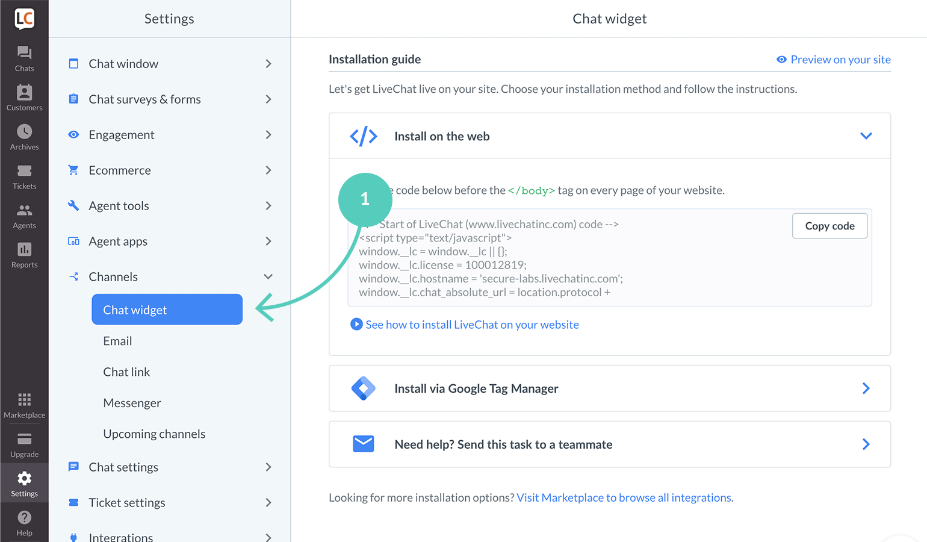Open the Settings gear icon
Screen dimensions: 927x542
(24, 478)
